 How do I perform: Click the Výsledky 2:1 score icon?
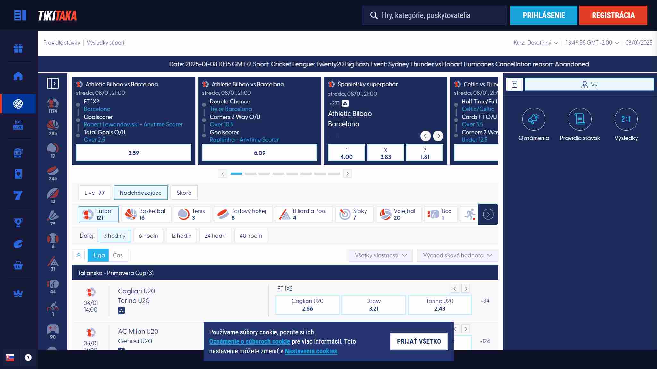(x=626, y=119)
